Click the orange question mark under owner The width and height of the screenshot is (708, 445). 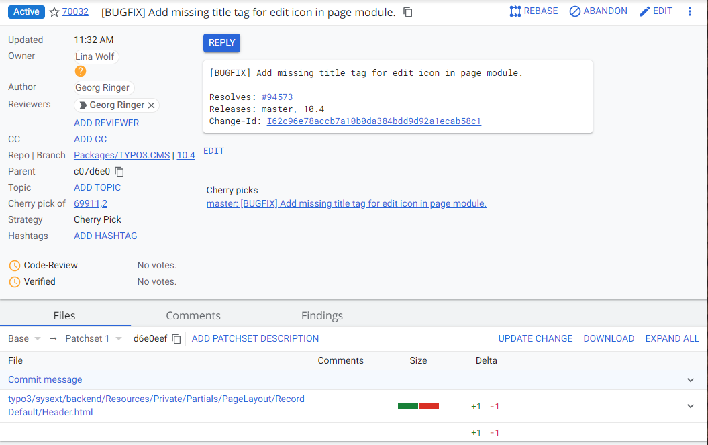click(x=81, y=71)
